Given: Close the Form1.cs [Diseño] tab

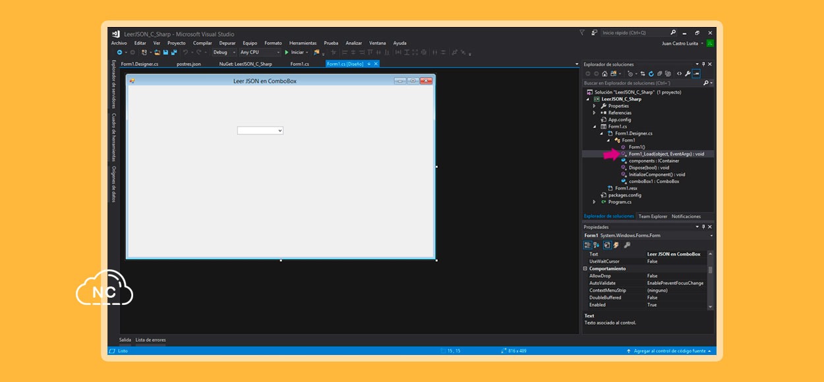Looking at the screenshot, I should tap(376, 64).
